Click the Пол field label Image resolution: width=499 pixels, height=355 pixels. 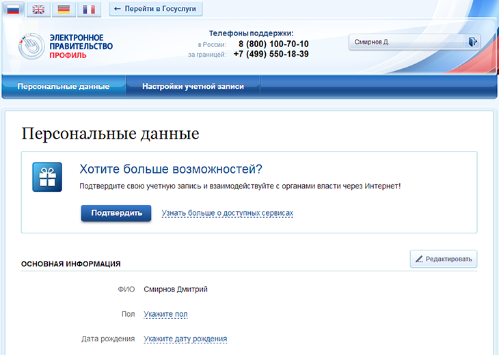coord(129,314)
